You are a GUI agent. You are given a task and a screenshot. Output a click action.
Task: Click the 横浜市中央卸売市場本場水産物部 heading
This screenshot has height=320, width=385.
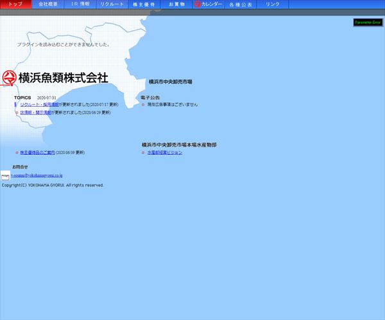179,145
